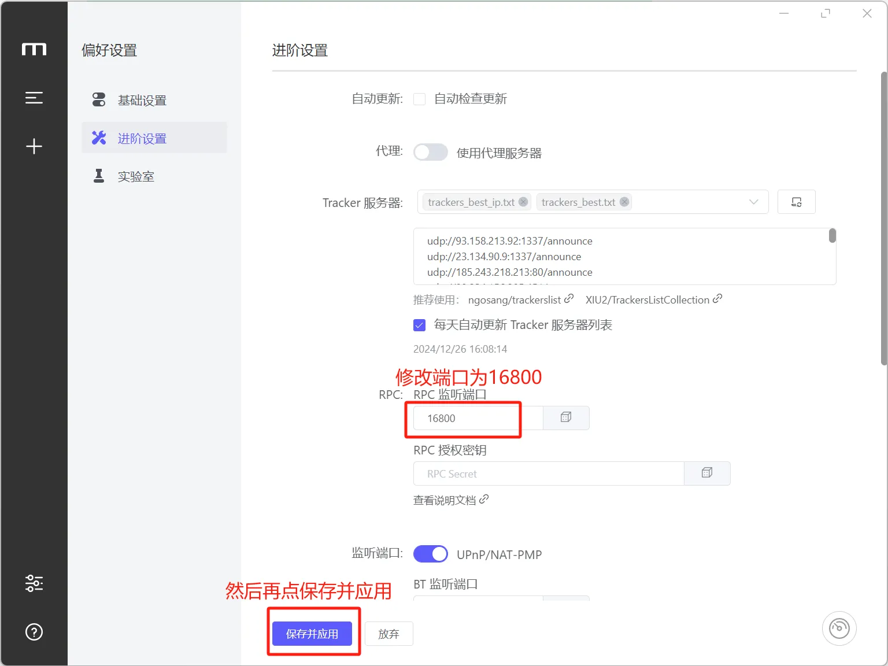Click the BT 监听端口 label
888x666 pixels.
(x=446, y=584)
